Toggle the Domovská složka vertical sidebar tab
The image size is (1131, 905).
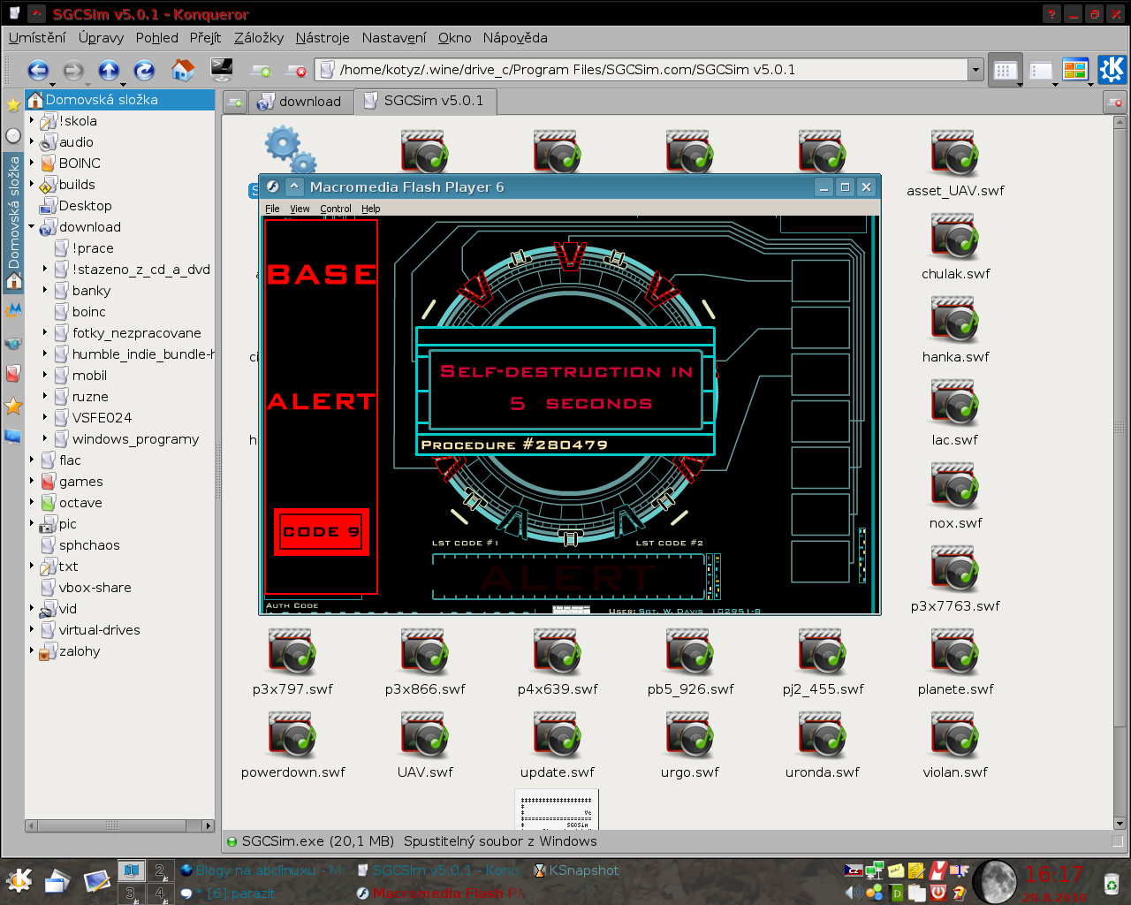click(13, 221)
